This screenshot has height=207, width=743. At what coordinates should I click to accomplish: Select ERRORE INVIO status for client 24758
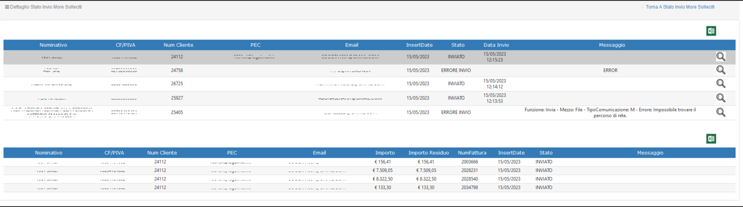(456, 70)
